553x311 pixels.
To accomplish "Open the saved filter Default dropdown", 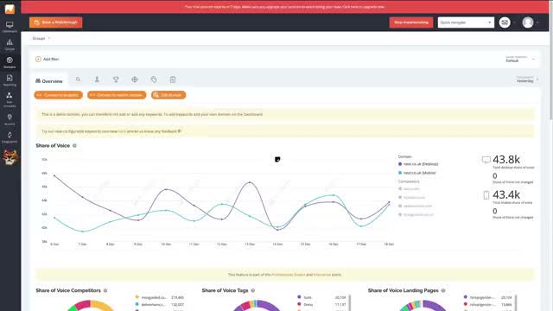I will point(520,60).
